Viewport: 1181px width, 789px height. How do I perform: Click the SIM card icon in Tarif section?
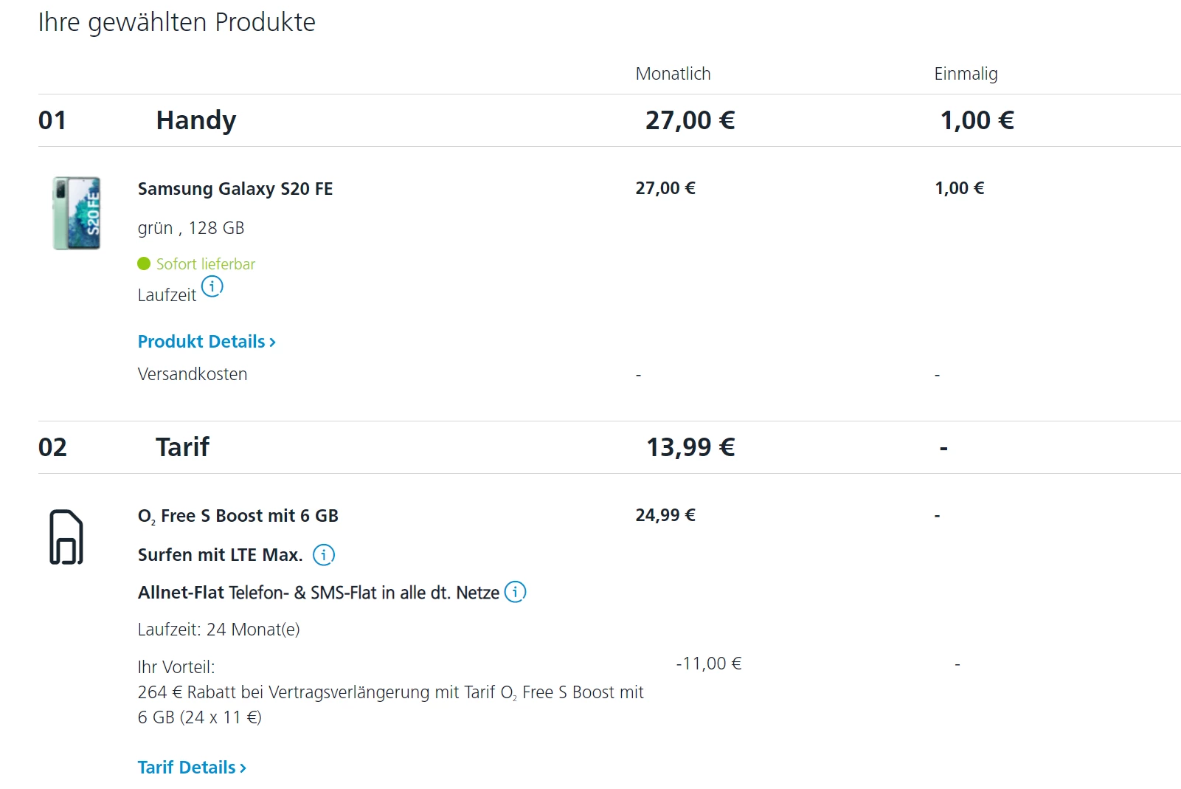click(x=66, y=537)
